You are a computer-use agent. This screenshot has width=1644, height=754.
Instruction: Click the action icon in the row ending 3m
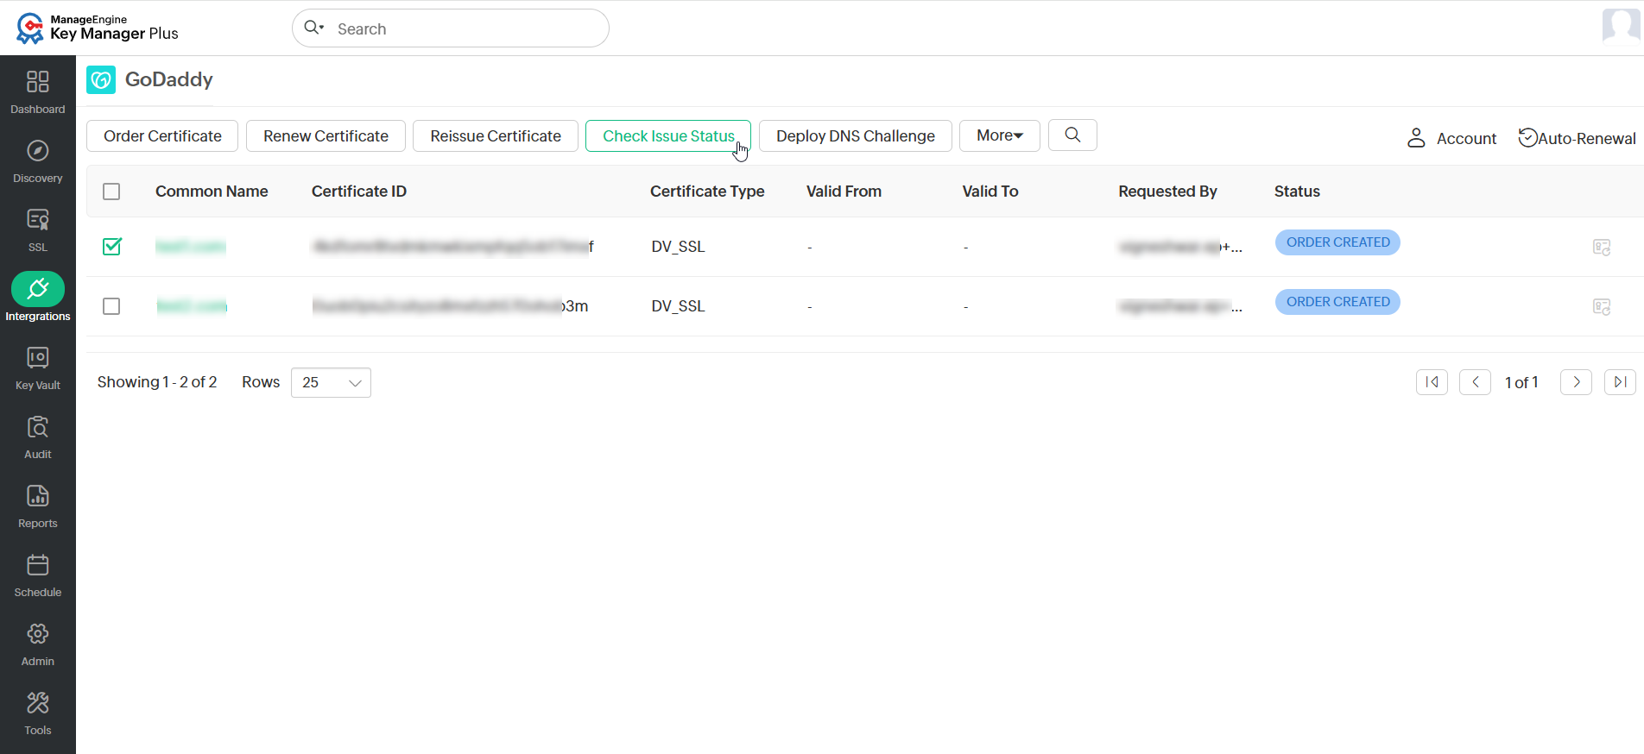[1602, 307]
